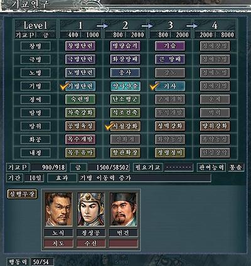Select the 응사 archery technique

point(125,73)
